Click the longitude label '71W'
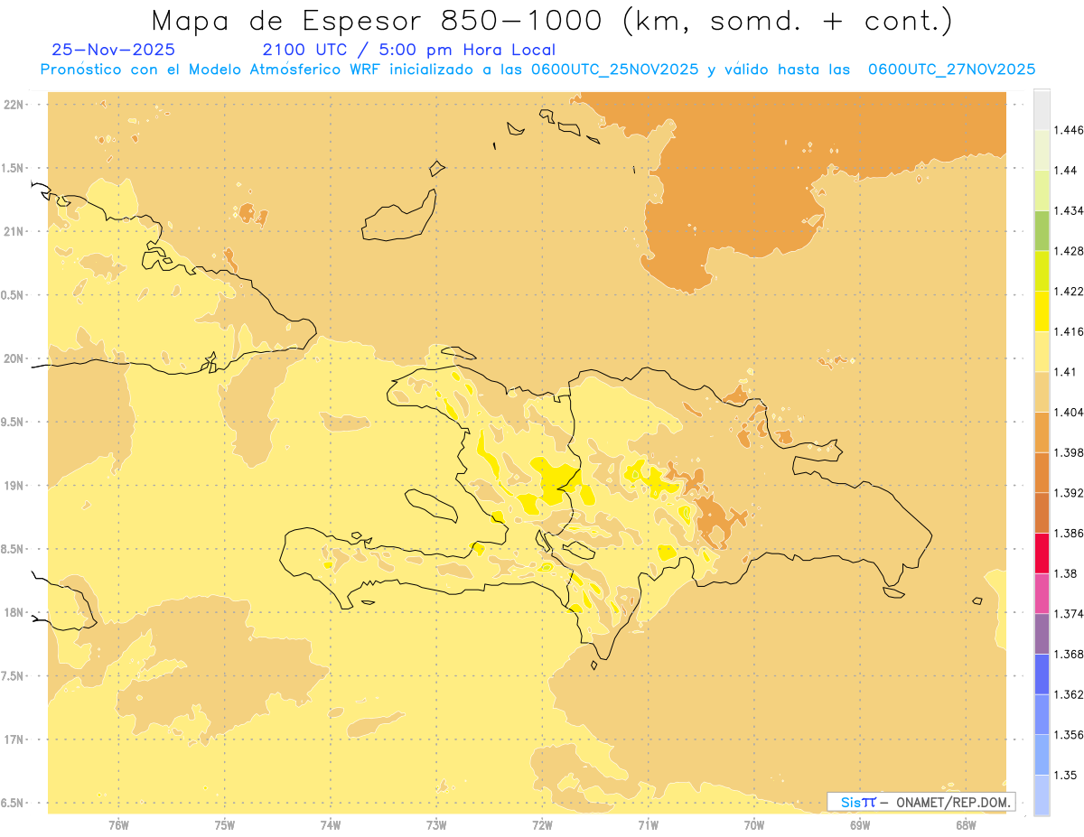This screenshot has width=1084, height=837. (648, 825)
